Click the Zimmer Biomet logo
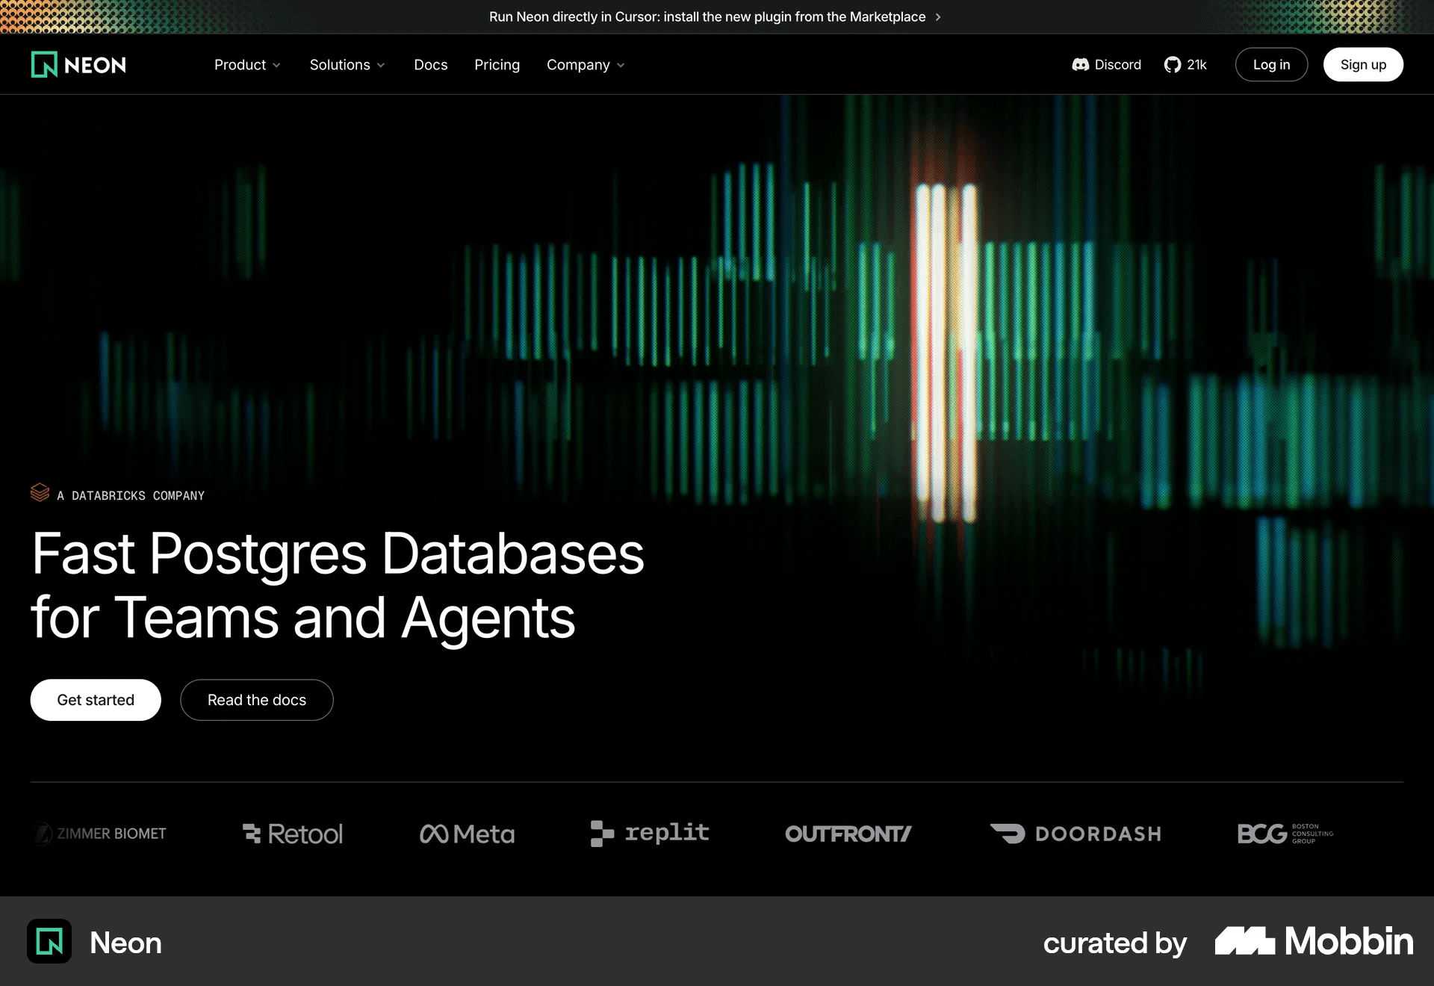The width and height of the screenshot is (1434, 986). (x=99, y=834)
